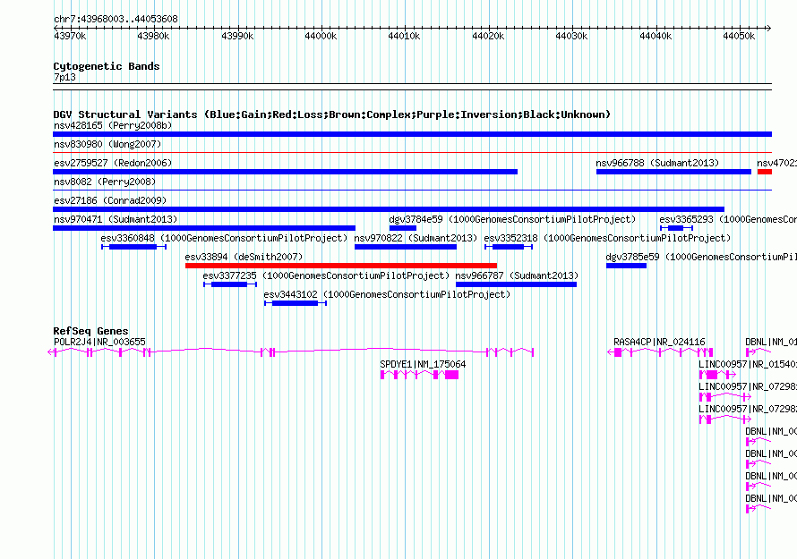Open gene RASA4CP|NR_024116 label
The image size is (797, 559).
pyautogui.click(x=659, y=343)
